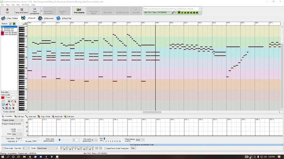
Task: Open the Edit menu
Action: (x=13, y=5)
